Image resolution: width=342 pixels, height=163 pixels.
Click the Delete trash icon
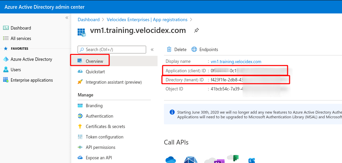click(169, 49)
